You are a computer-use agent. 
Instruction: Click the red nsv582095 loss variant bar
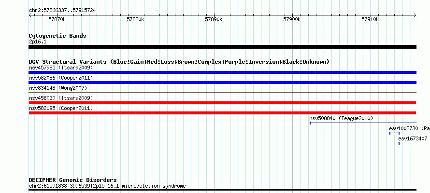coord(222,113)
